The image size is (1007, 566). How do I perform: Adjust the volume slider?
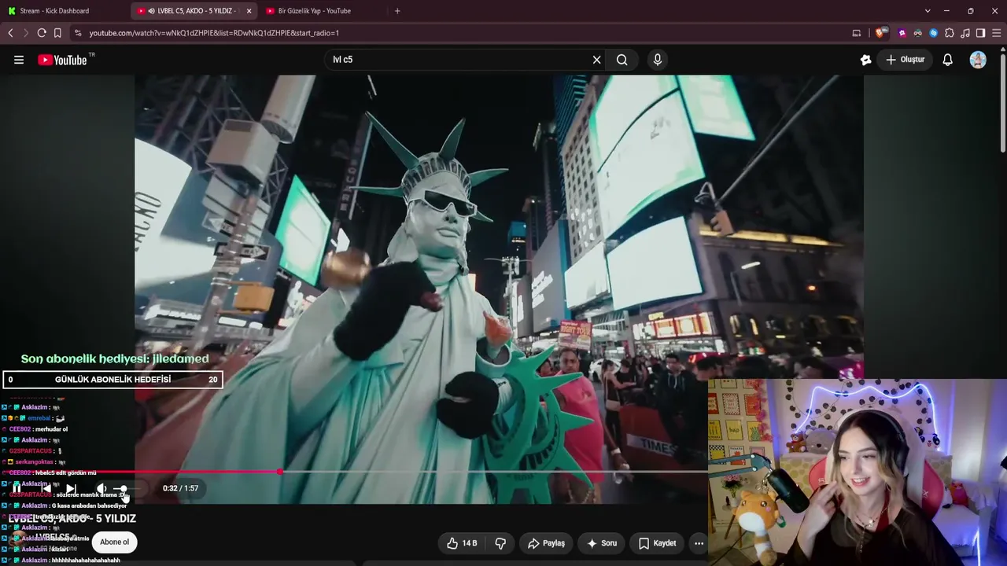(126, 489)
